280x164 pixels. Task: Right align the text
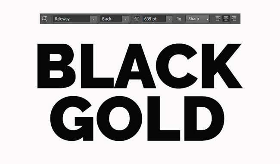[x=234, y=18]
